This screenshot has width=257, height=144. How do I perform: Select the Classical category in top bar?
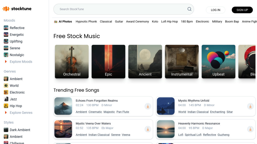pos(106,21)
